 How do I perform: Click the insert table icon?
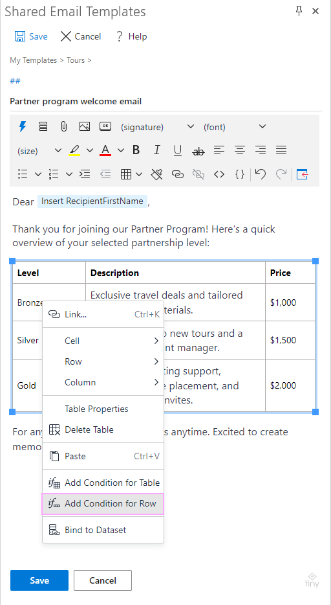point(126,174)
